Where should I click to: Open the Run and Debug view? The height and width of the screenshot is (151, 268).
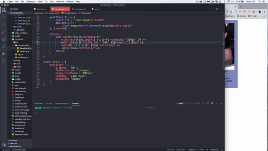click(4, 32)
